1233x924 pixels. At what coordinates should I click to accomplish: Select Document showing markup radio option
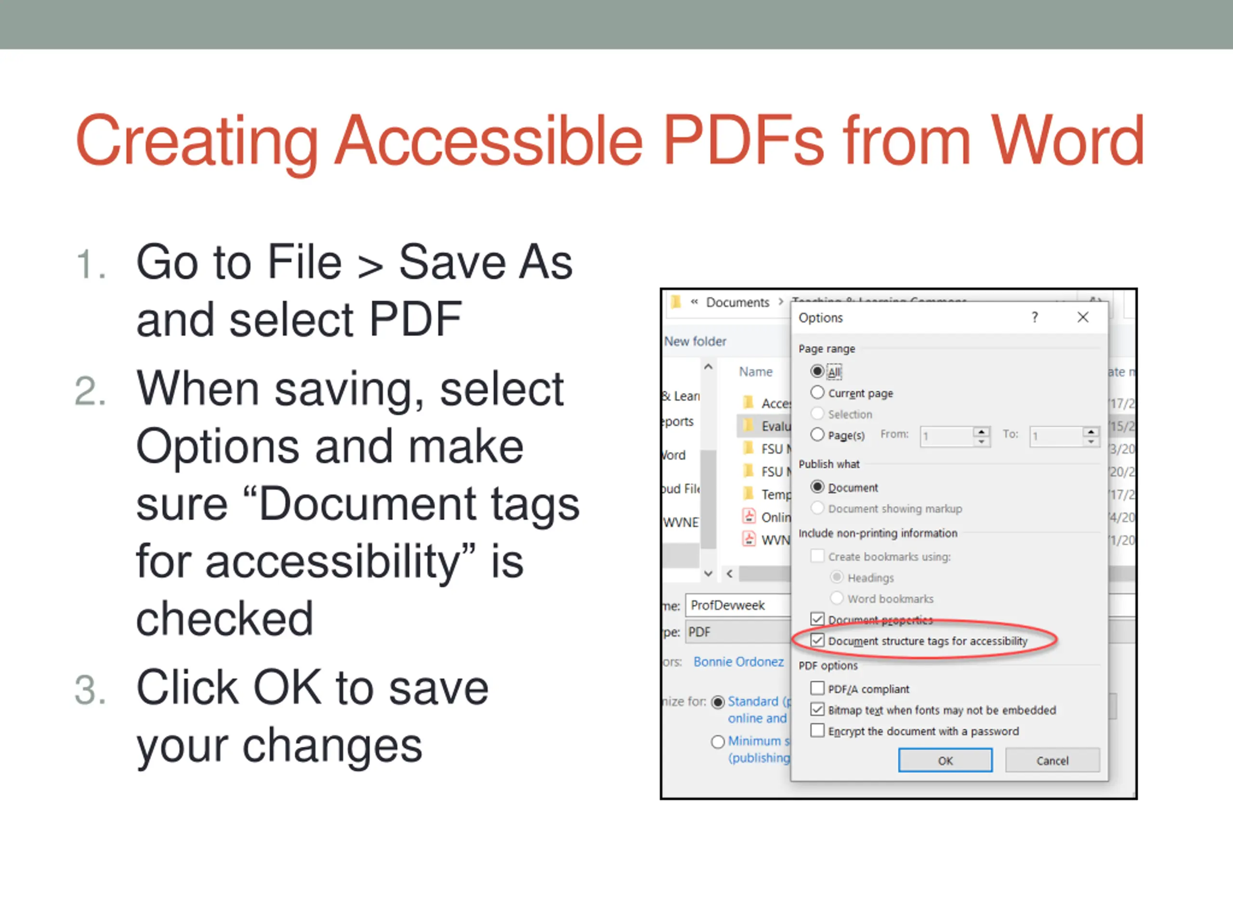click(817, 508)
